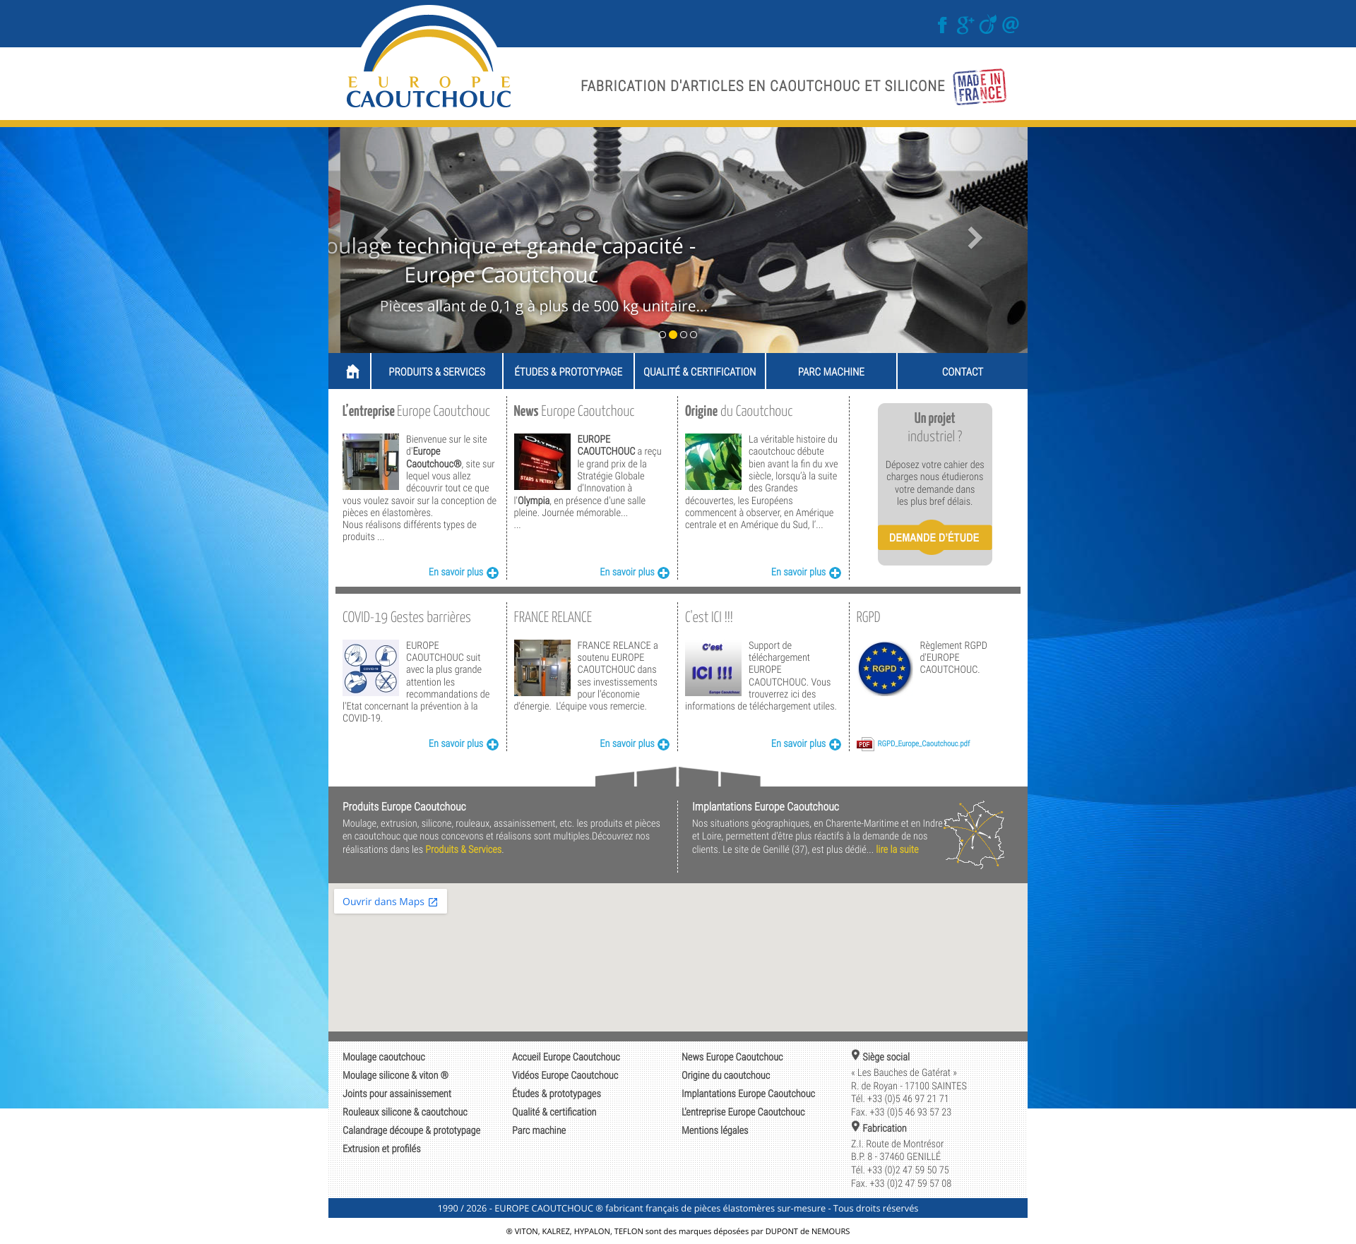Click the Olympia news thumbnail
Screen dimensions: 1356x1244
542,462
